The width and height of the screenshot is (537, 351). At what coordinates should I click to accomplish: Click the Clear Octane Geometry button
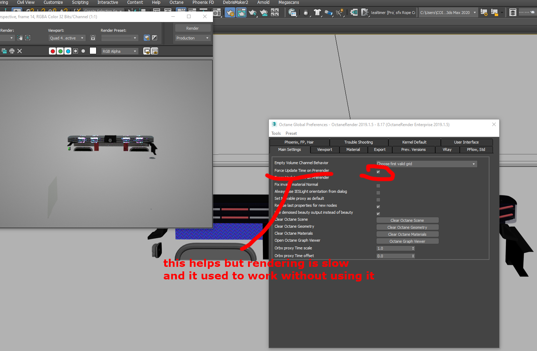(x=407, y=227)
